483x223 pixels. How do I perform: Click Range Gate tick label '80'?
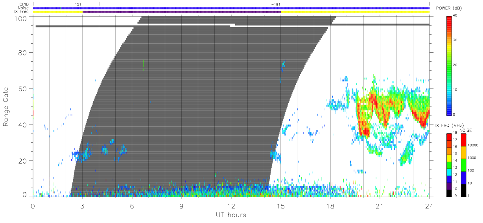(x=23, y=53)
